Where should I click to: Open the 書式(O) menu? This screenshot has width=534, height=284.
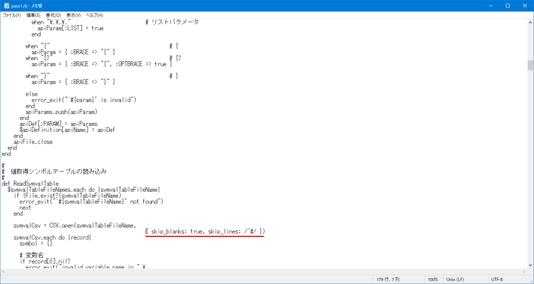coord(53,15)
